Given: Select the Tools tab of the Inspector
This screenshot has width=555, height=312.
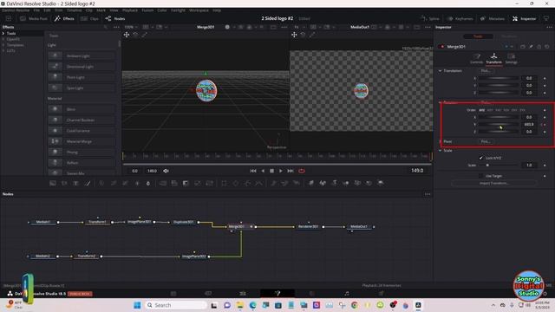Looking at the screenshot, I should tap(478, 36).
